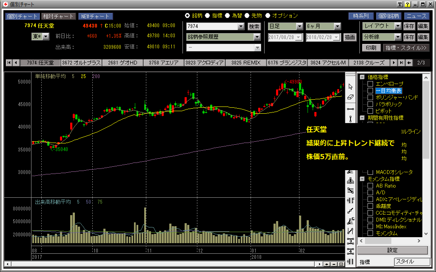Click the T icon in title bar
This screenshot has width=436, height=272.
(x=399, y=4)
